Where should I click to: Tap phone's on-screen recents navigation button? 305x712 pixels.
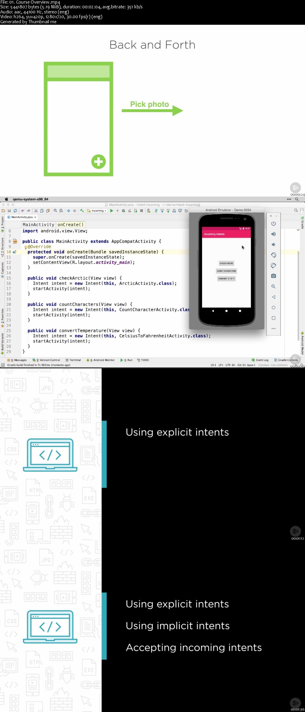pos(240,311)
